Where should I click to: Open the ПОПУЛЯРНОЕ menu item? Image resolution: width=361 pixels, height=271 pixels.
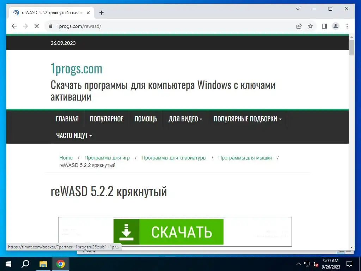pos(106,119)
